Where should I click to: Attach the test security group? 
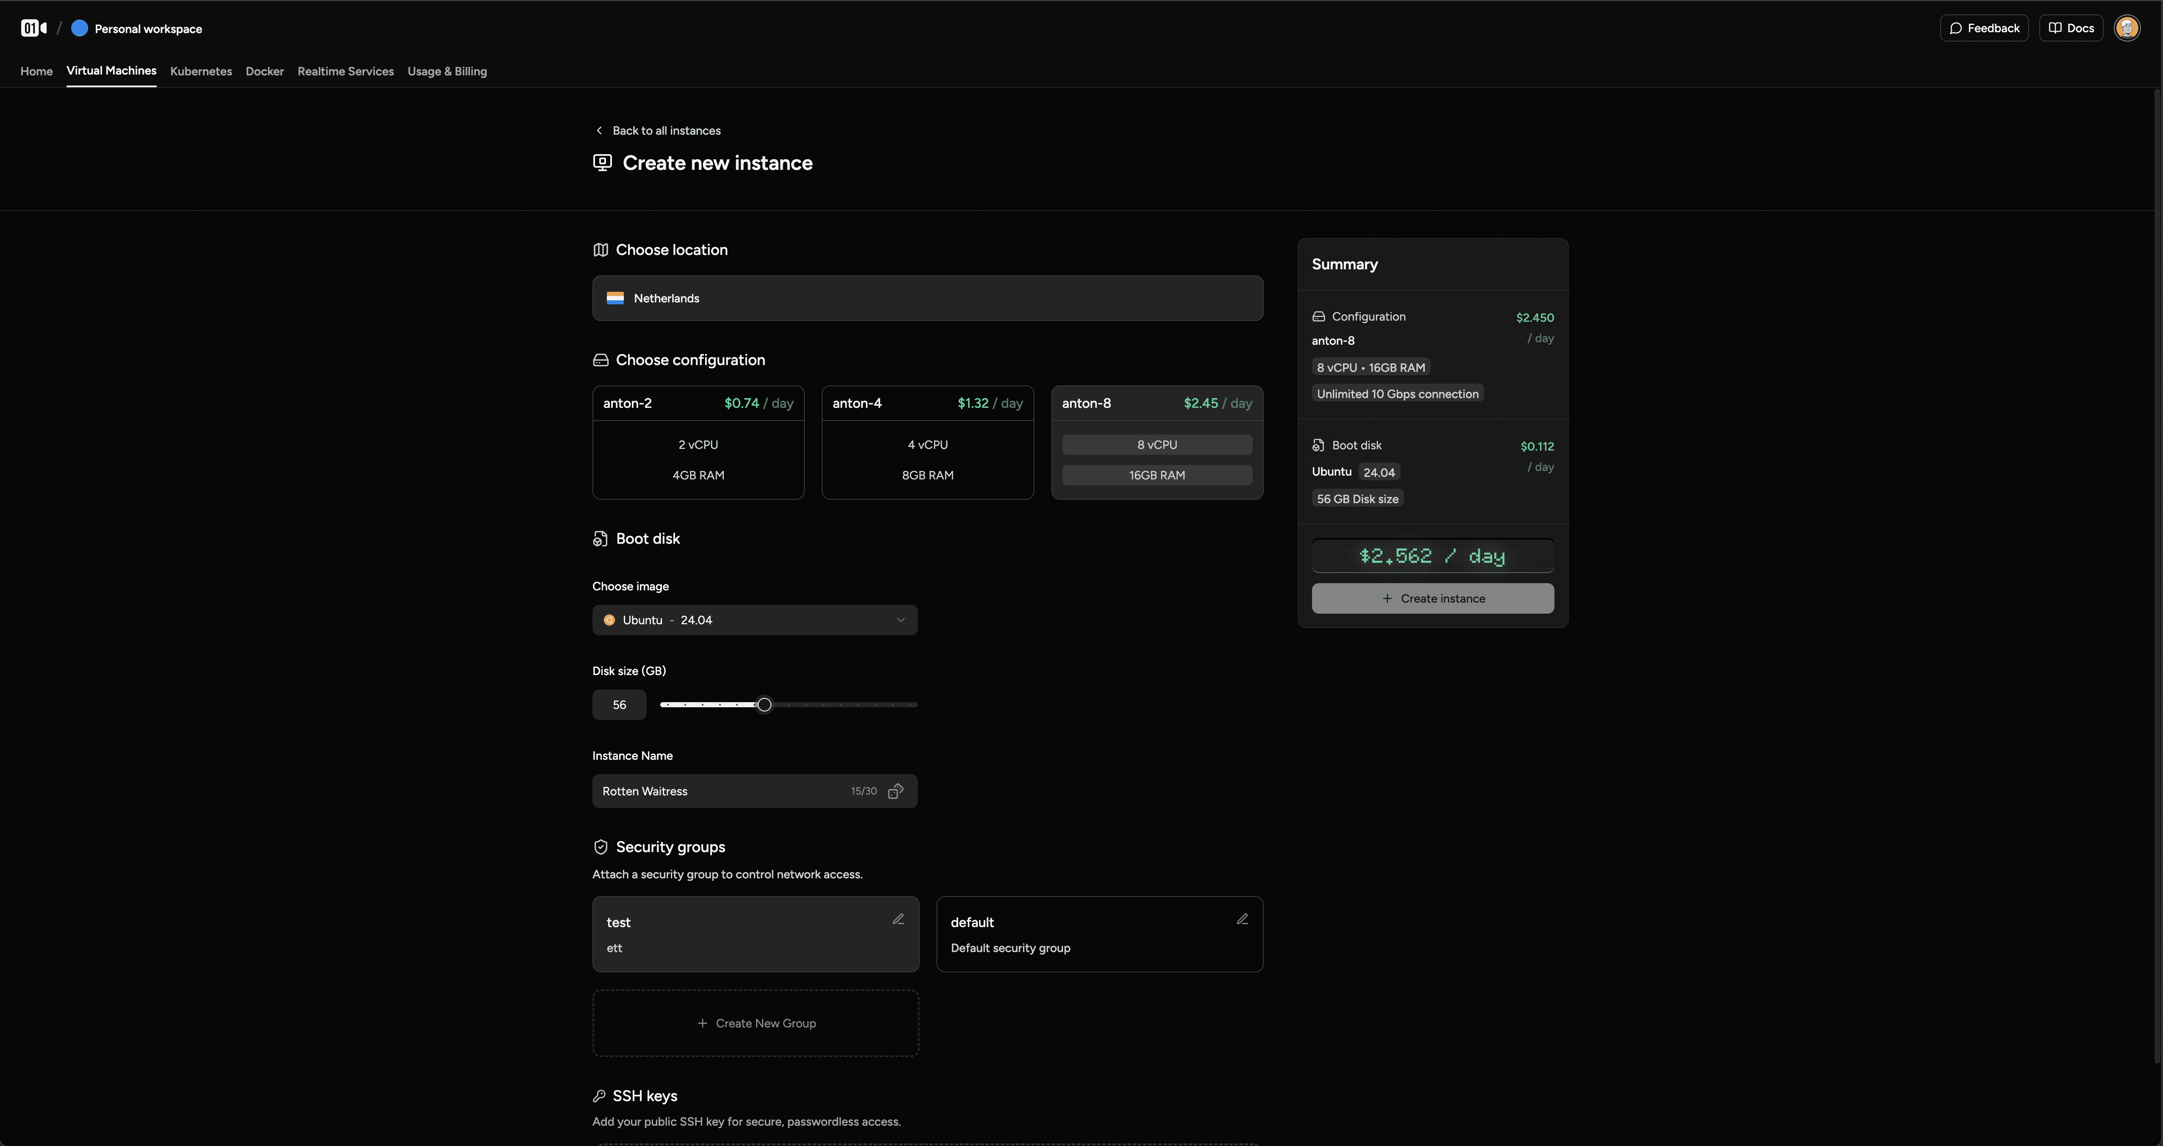tap(756, 935)
